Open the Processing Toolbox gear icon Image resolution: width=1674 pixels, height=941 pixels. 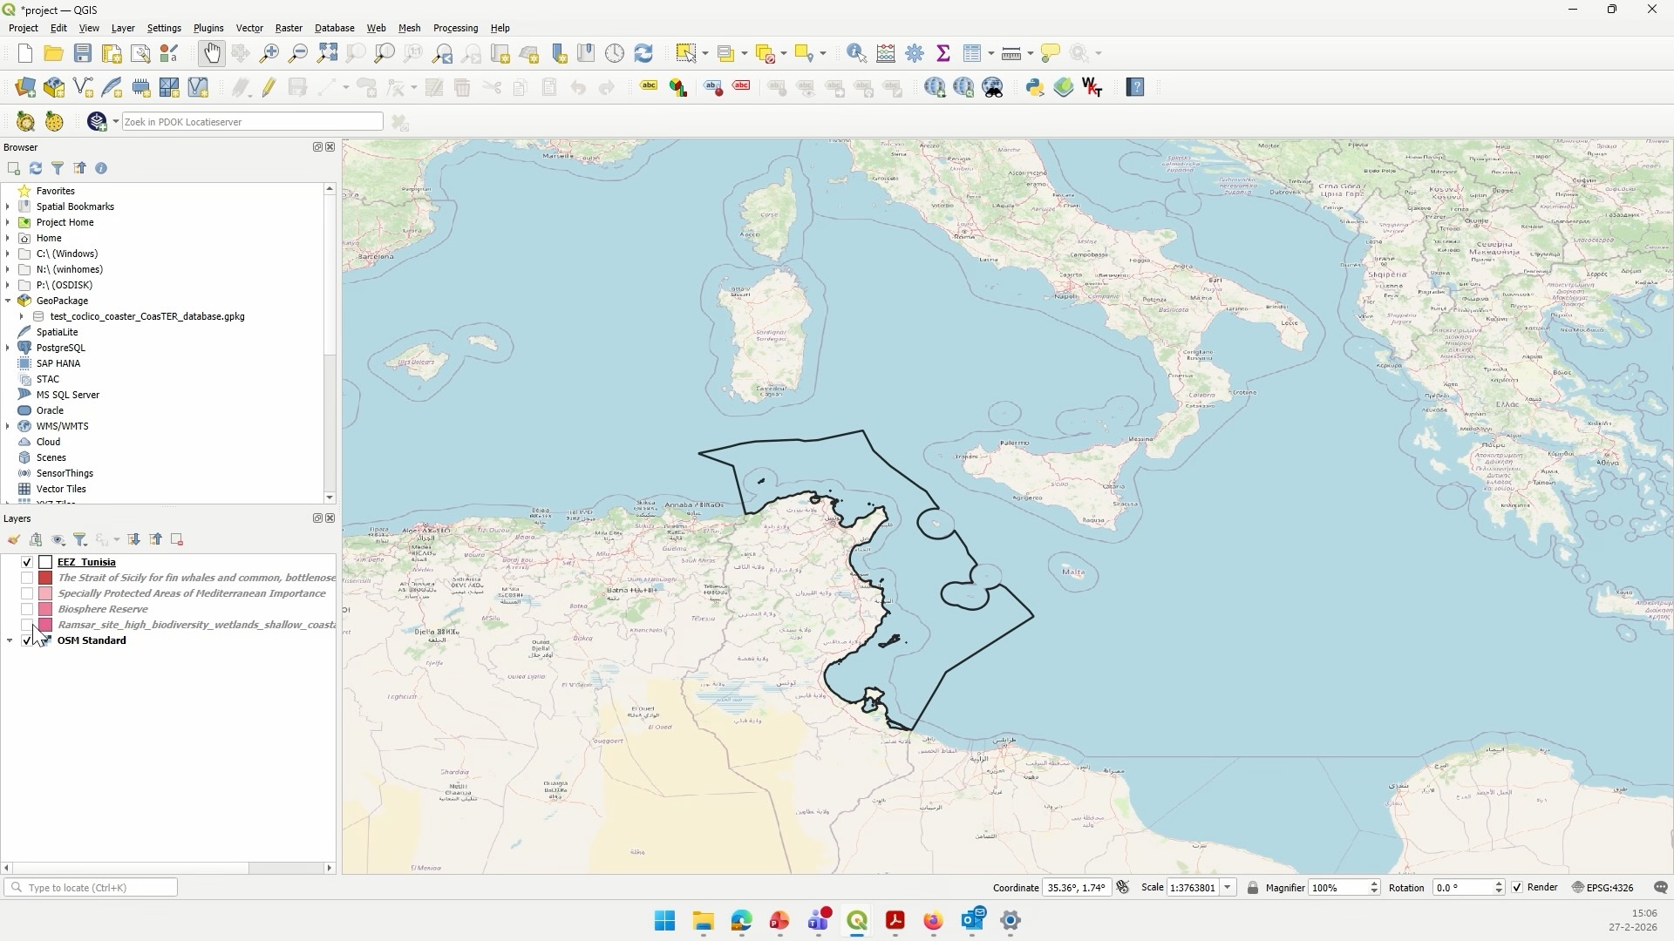tap(915, 54)
